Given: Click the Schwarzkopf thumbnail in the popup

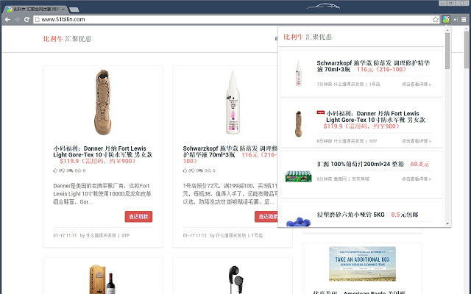Looking at the screenshot, I should click(298, 73).
